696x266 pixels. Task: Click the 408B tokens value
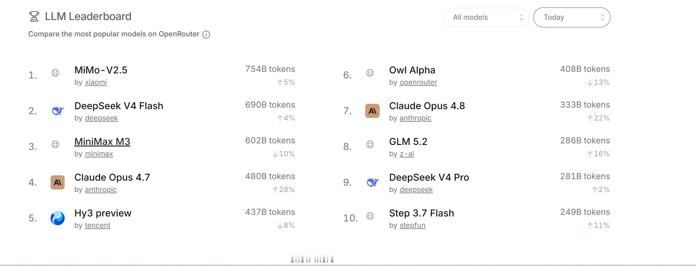[585, 69]
